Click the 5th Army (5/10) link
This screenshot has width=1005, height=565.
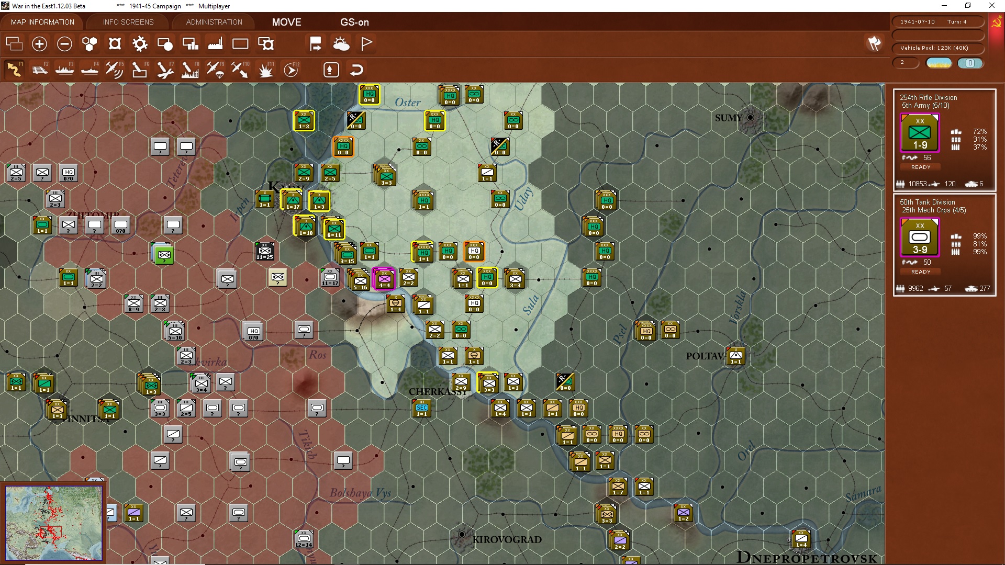(925, 106)
